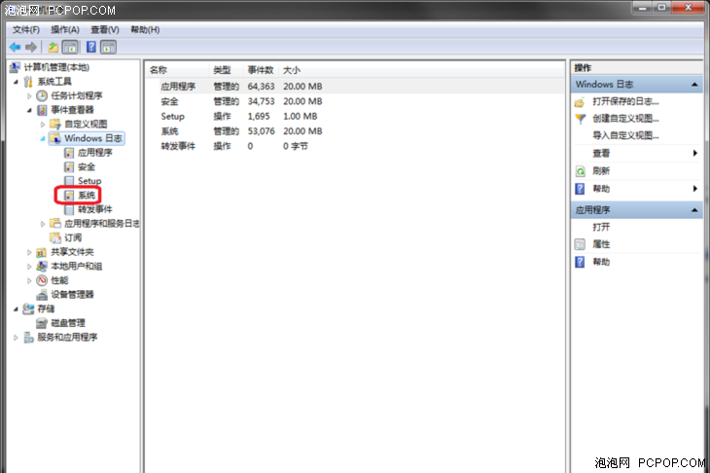Open the 文件(F) menu
710x473 pixels.
click(x=26, y=30)
